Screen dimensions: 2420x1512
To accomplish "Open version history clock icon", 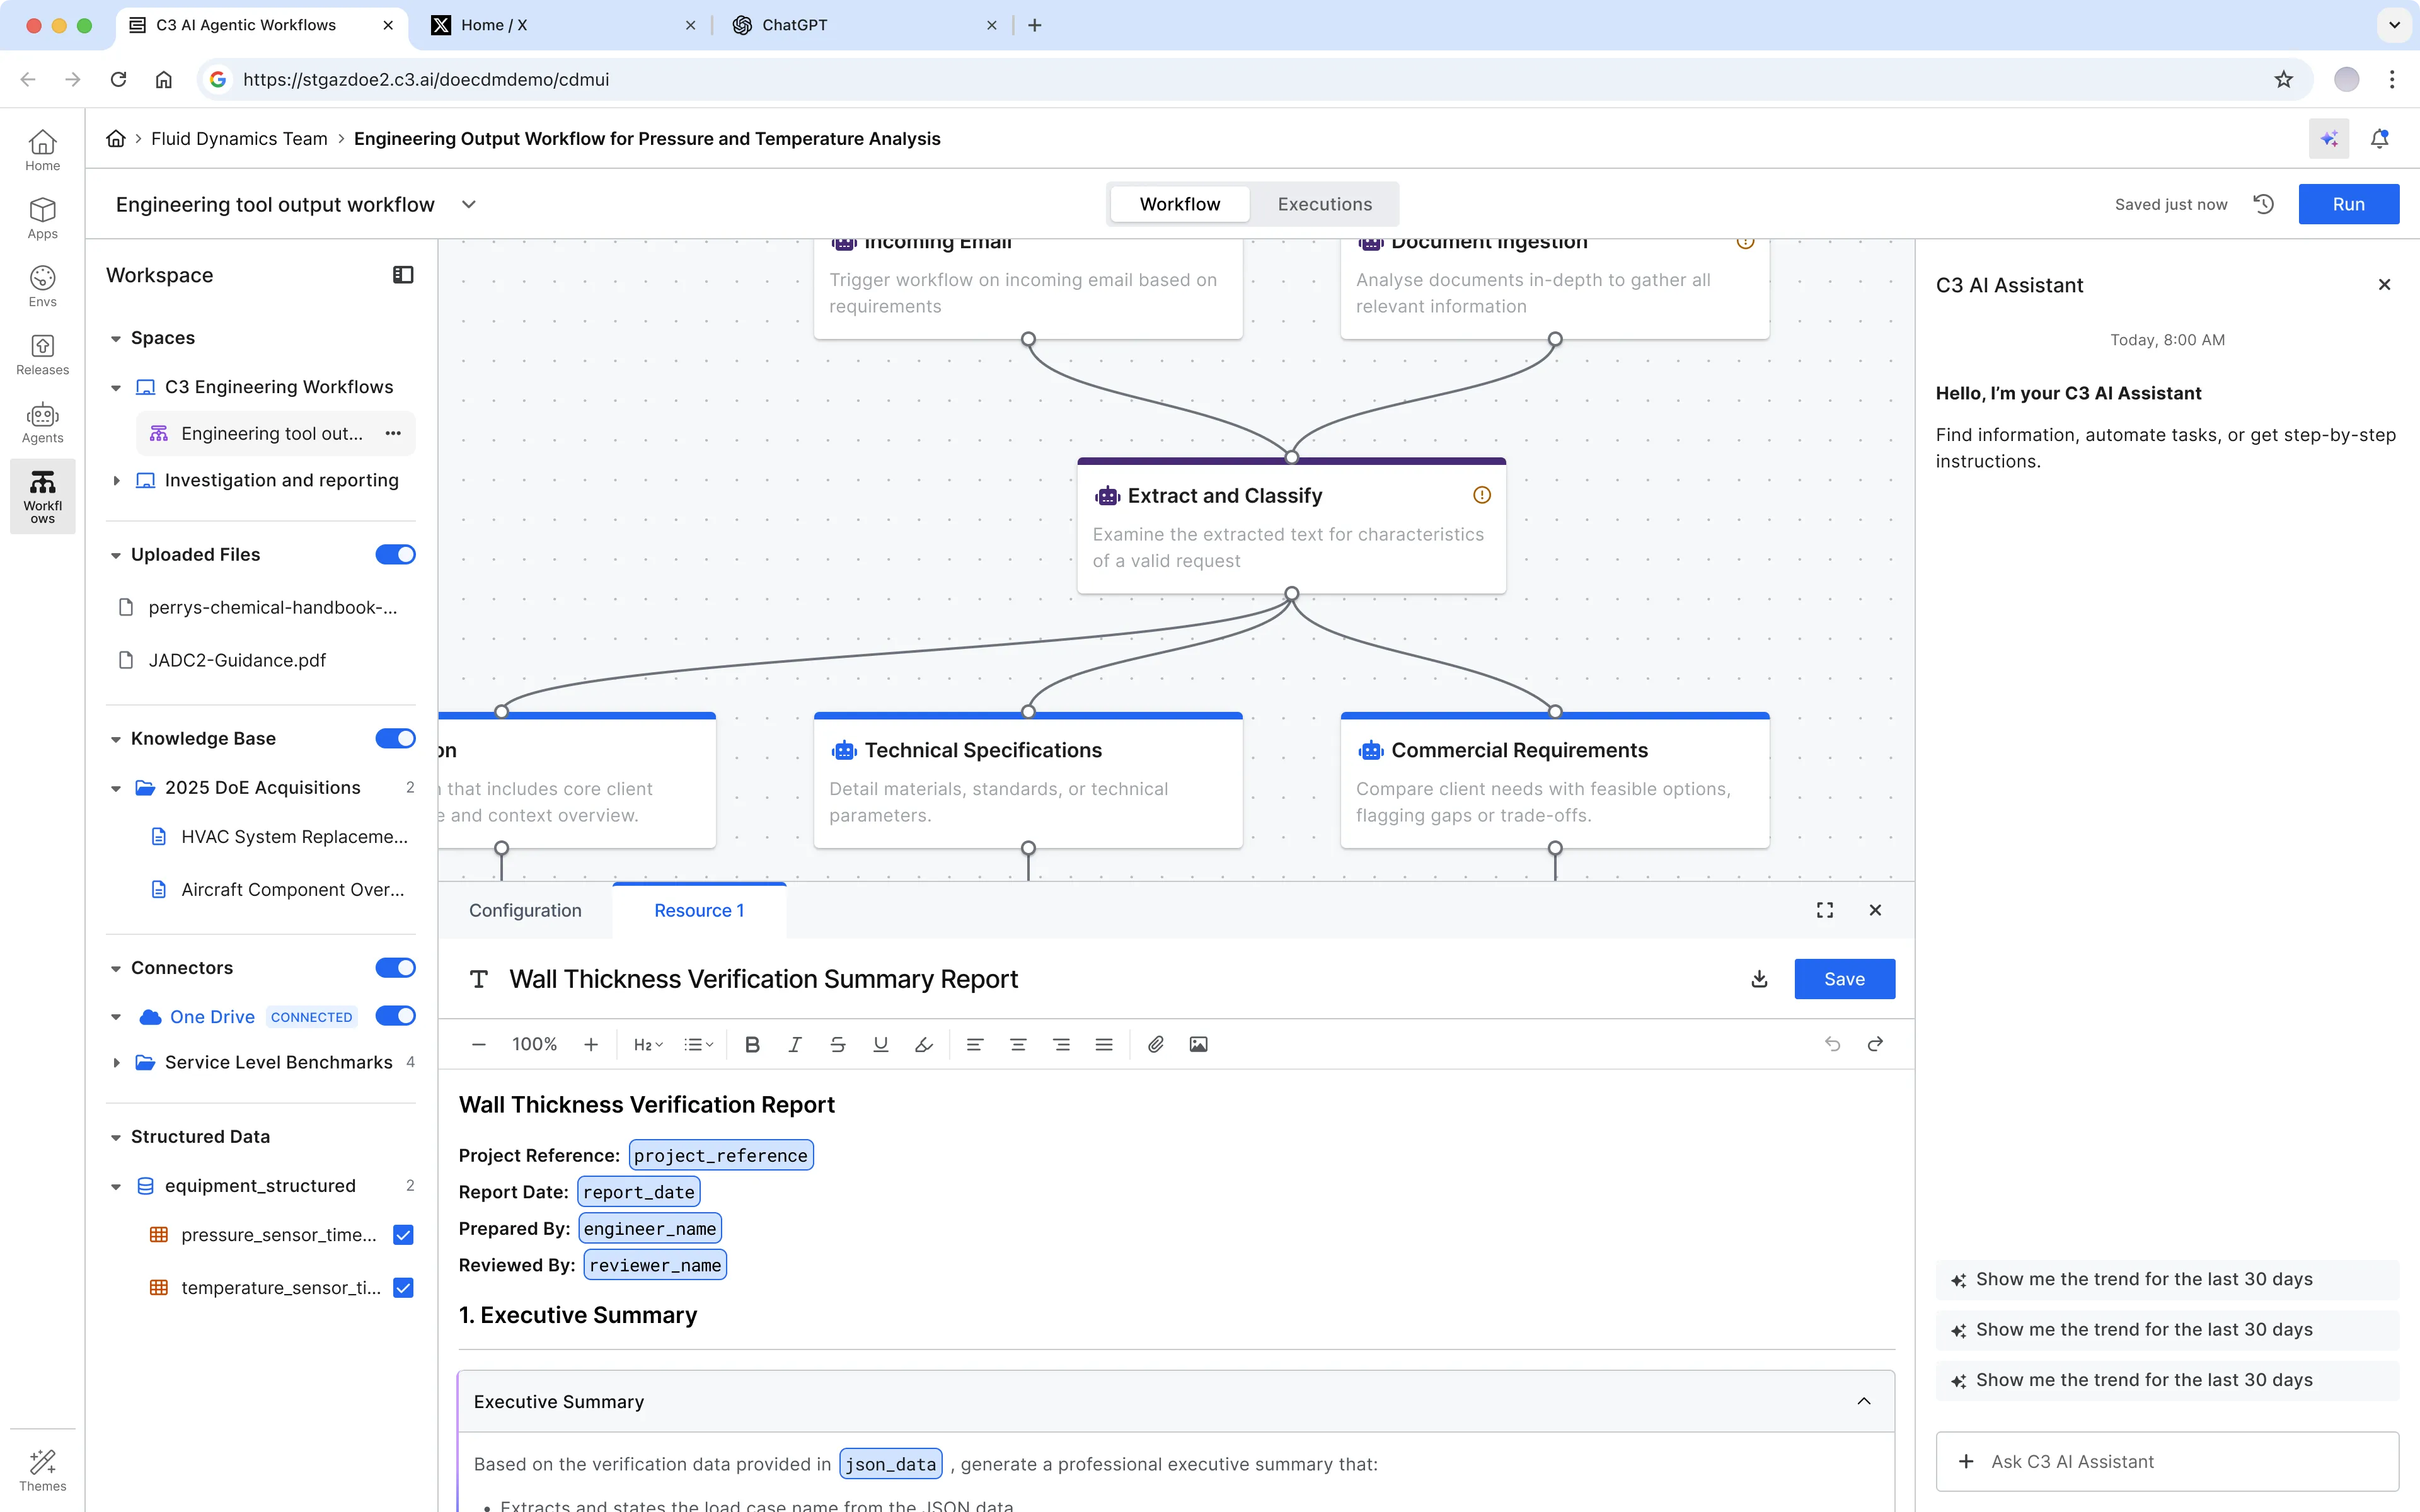I will (x=2264, y=204).
